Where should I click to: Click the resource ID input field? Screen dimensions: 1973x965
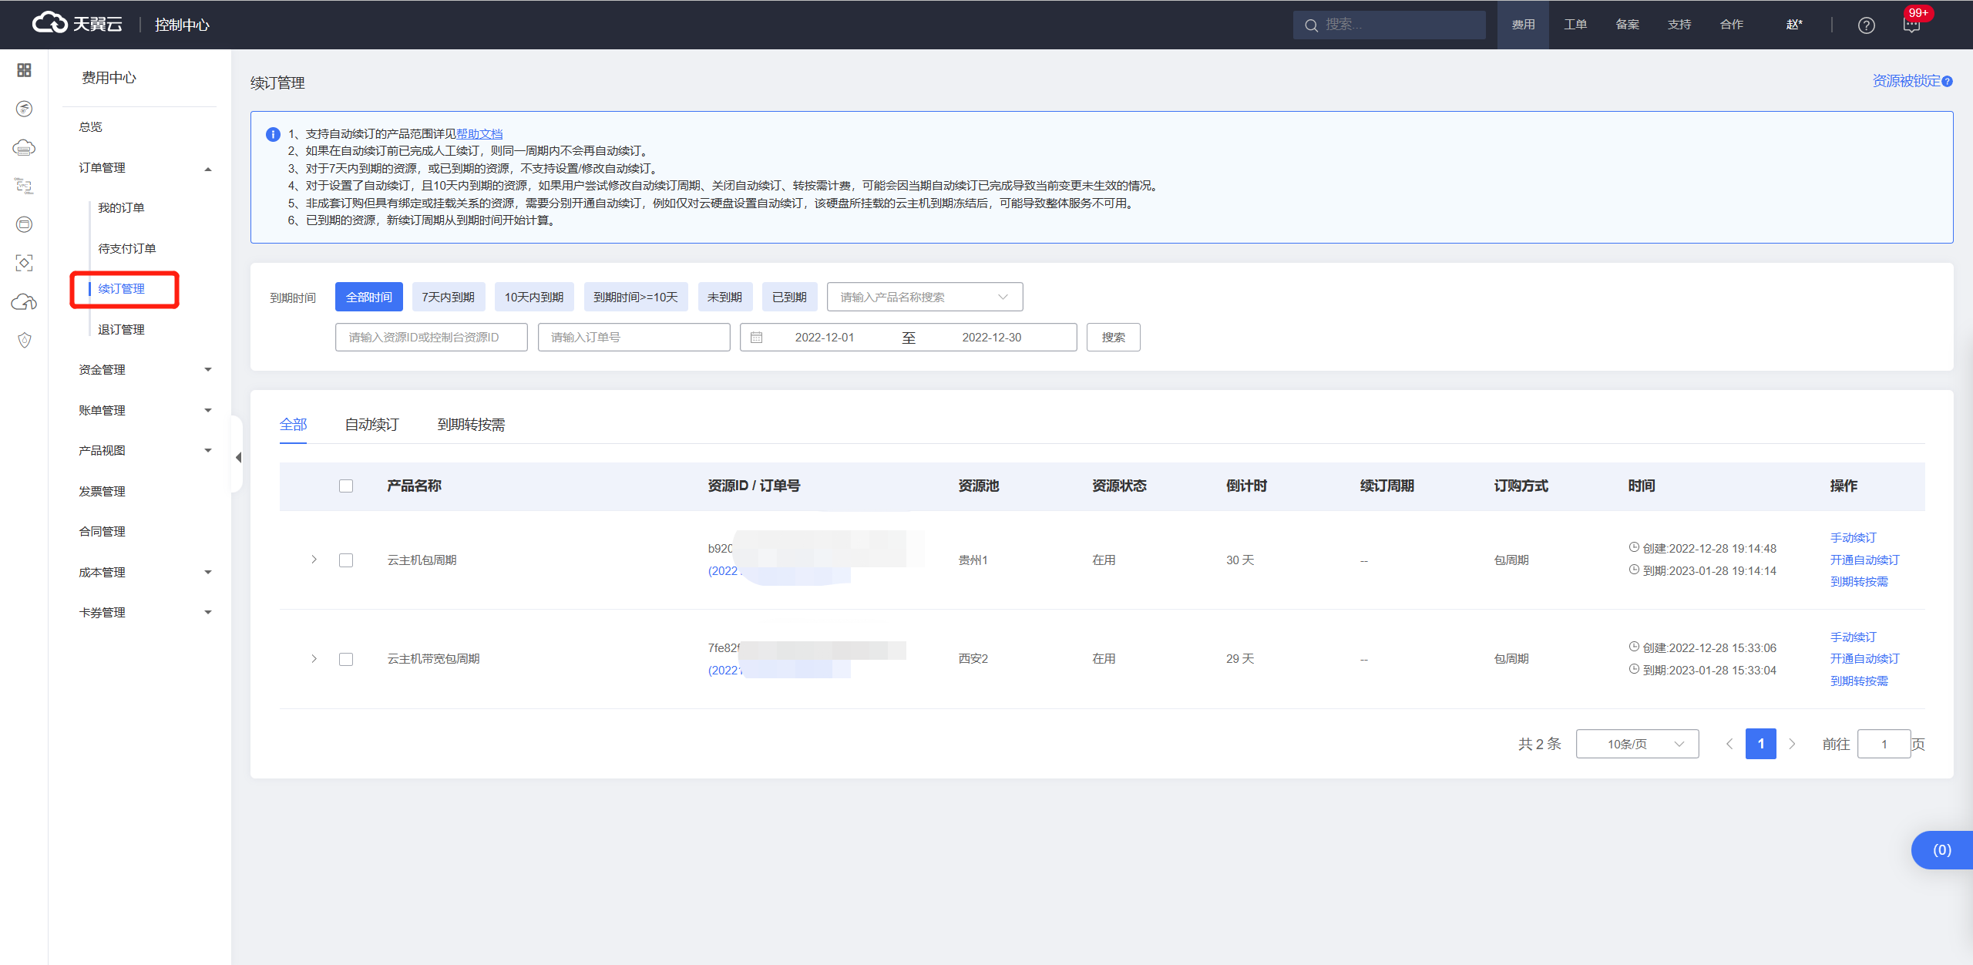[x=431, y=338]
